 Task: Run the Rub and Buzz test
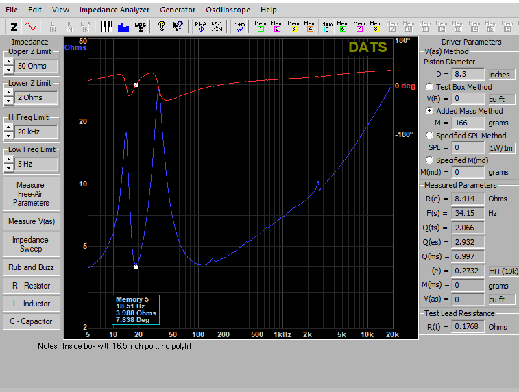click(31, 267)
